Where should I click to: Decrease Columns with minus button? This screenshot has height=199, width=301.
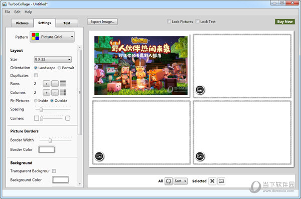(55, 93)
